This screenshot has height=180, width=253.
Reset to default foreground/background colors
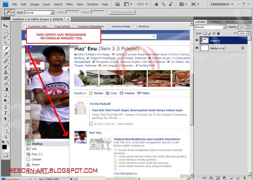click(3, 142)
